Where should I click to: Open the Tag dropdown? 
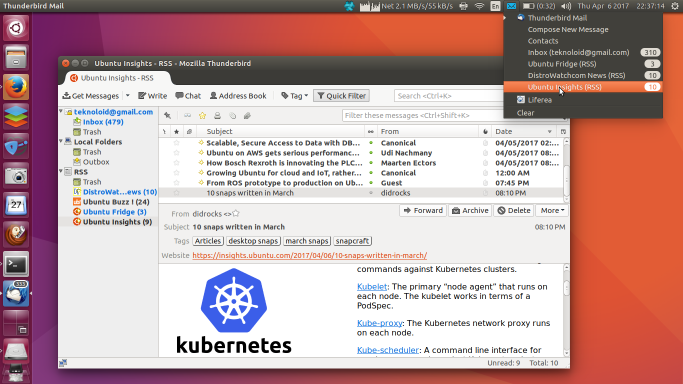[x=294, y=95]
